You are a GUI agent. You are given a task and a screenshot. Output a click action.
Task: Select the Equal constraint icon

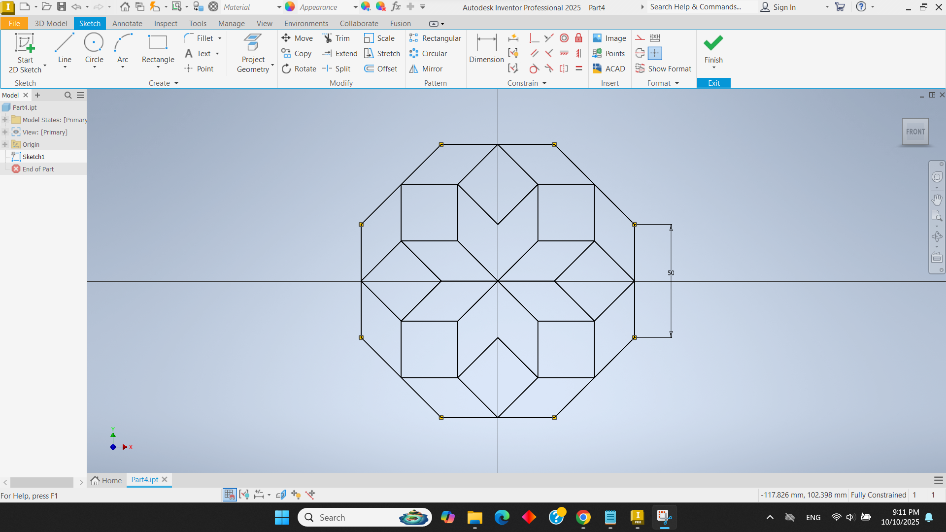[579, 69]
